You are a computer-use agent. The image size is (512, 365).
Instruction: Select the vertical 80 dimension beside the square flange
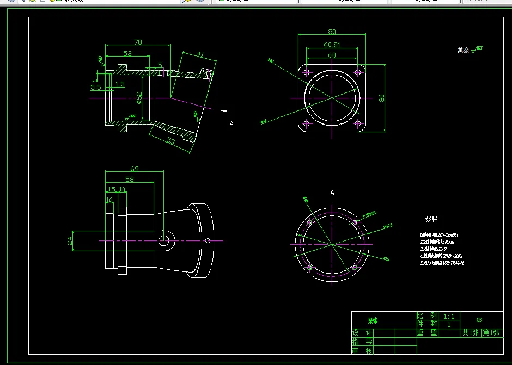[381, 98]
